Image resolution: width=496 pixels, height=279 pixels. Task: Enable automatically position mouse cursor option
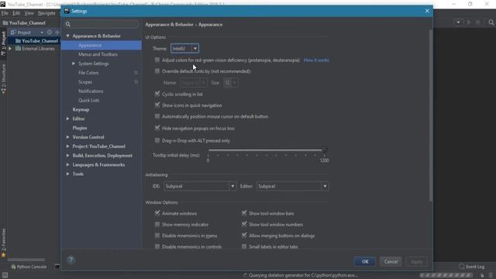tap(157, 116)
